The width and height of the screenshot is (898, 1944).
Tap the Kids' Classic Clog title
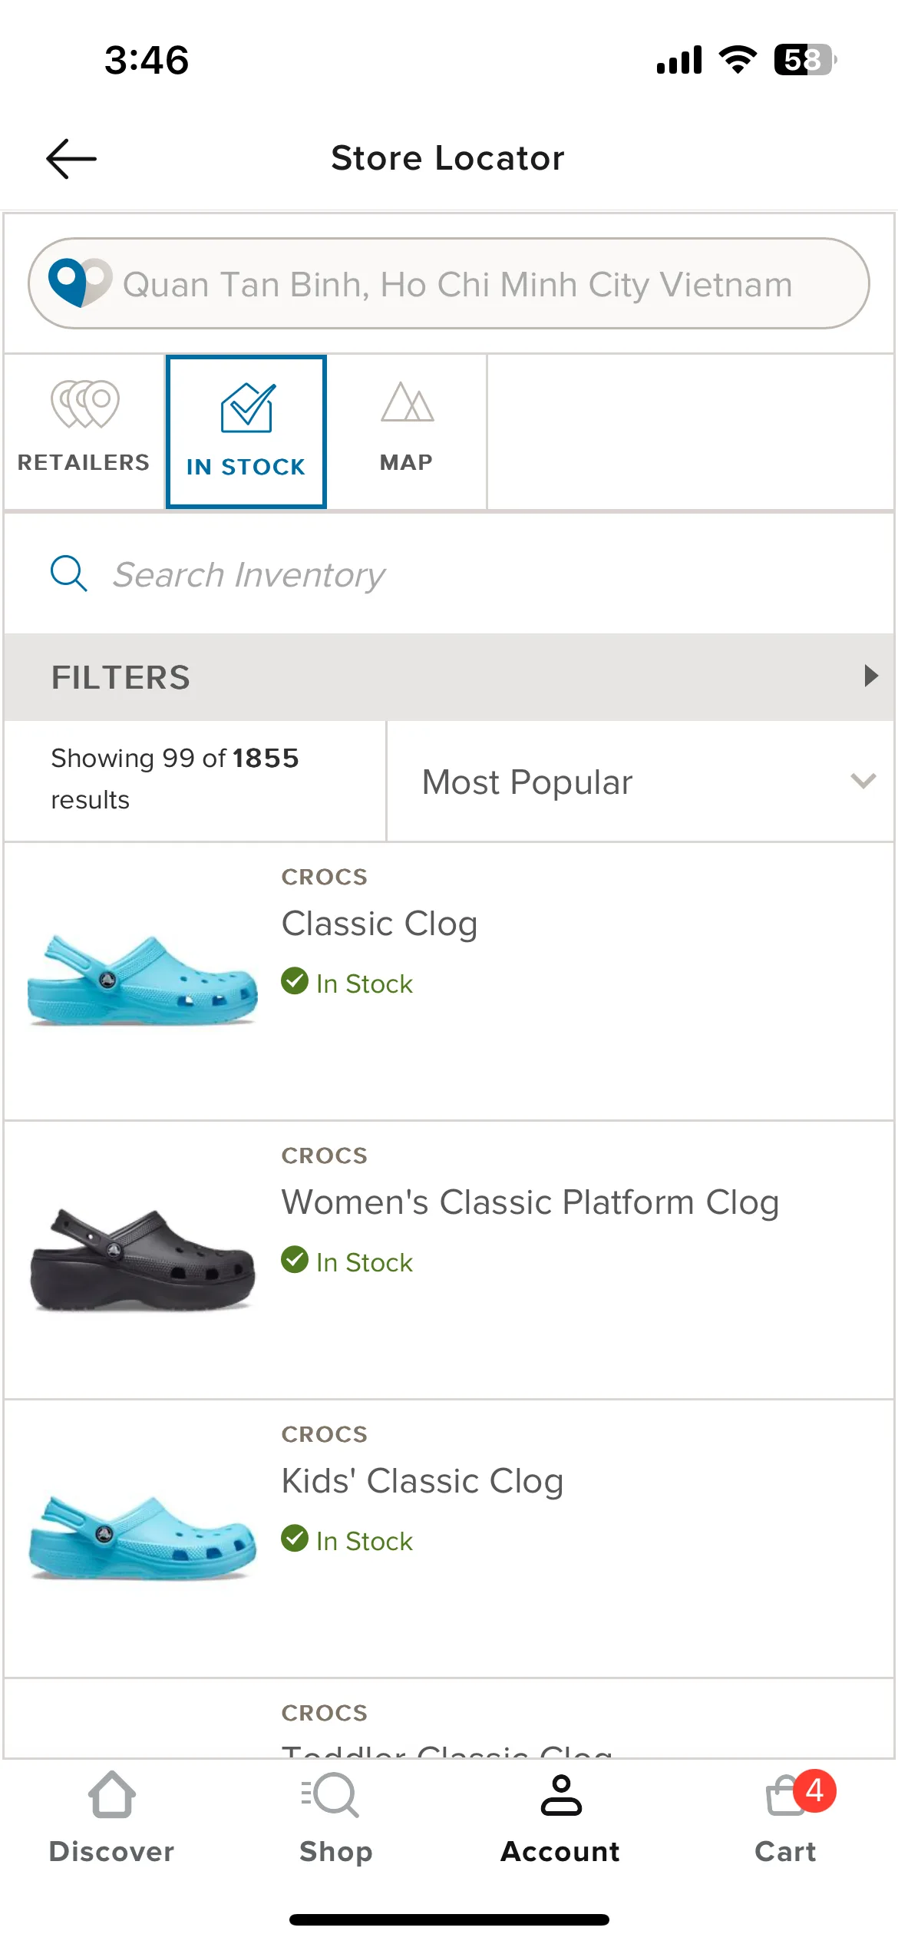(423, 1481)
